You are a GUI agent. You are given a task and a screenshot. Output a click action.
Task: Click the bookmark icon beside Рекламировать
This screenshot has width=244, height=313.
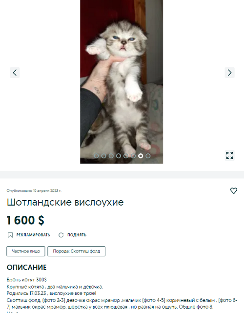(x=10, y=235)
